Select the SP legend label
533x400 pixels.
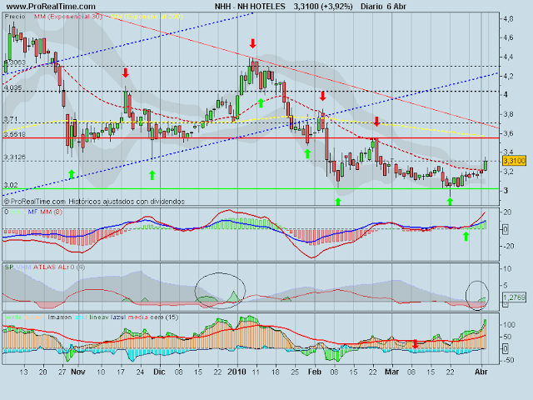(x=9, y=267)
